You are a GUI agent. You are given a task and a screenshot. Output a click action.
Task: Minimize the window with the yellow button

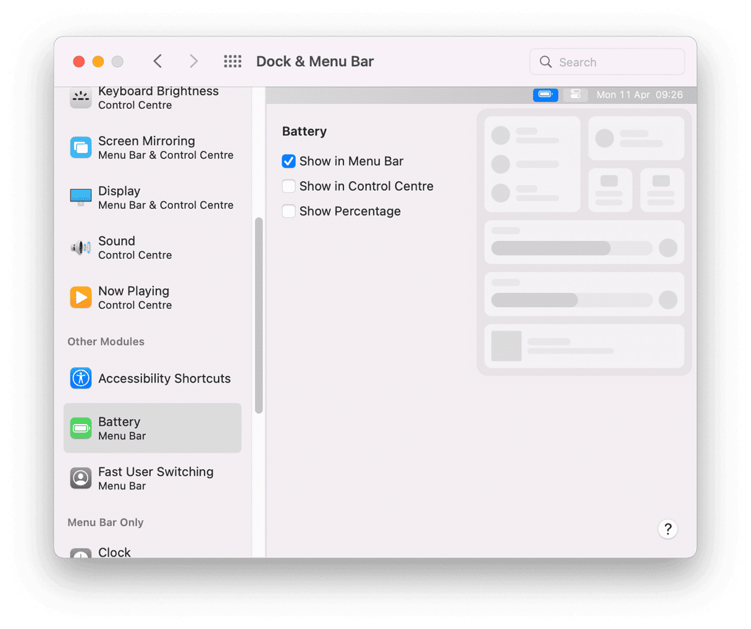(x=98, y=61)
